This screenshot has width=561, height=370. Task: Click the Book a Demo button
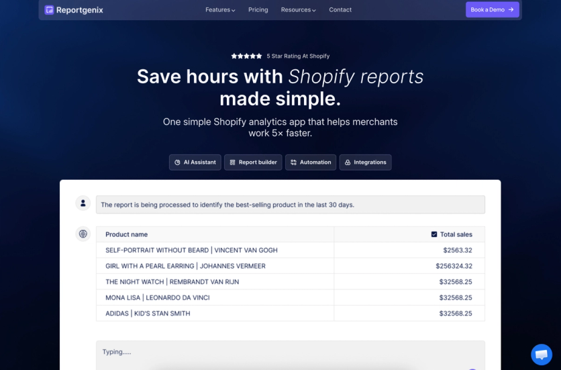coord(492,9)
